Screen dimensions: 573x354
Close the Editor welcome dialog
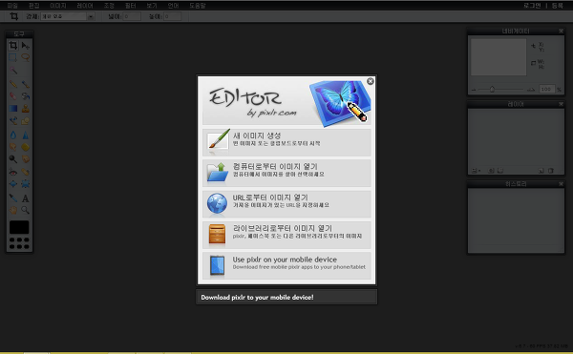pyautogui.click(x=371, y=81)
